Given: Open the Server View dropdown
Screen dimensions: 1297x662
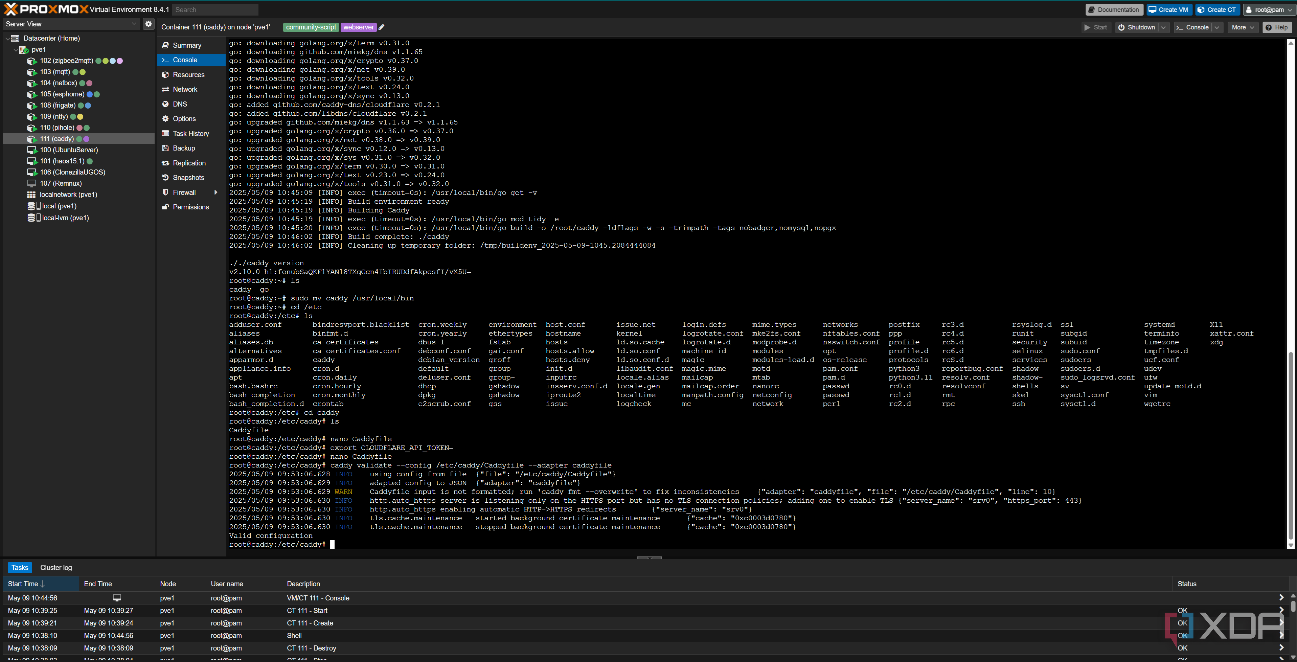Looking at the screenshot, I should pos(71,24).
